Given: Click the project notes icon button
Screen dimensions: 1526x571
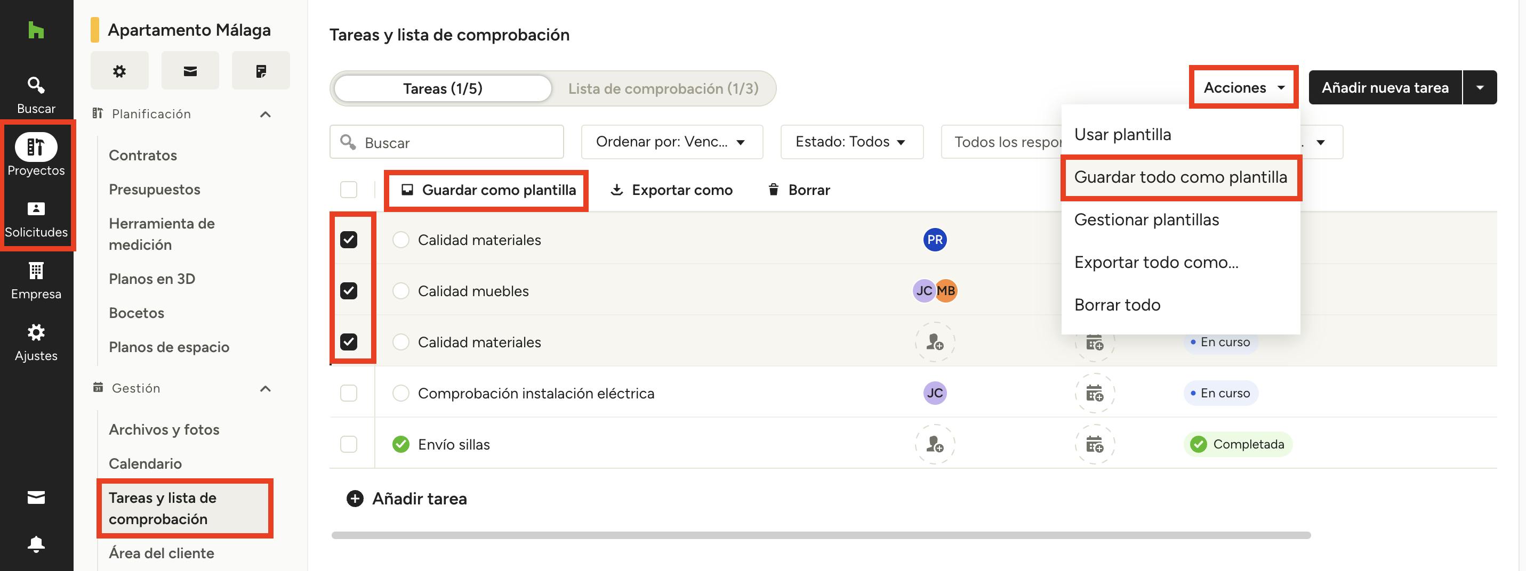Looking at the screenshot, I should click(x=261, y=71).
